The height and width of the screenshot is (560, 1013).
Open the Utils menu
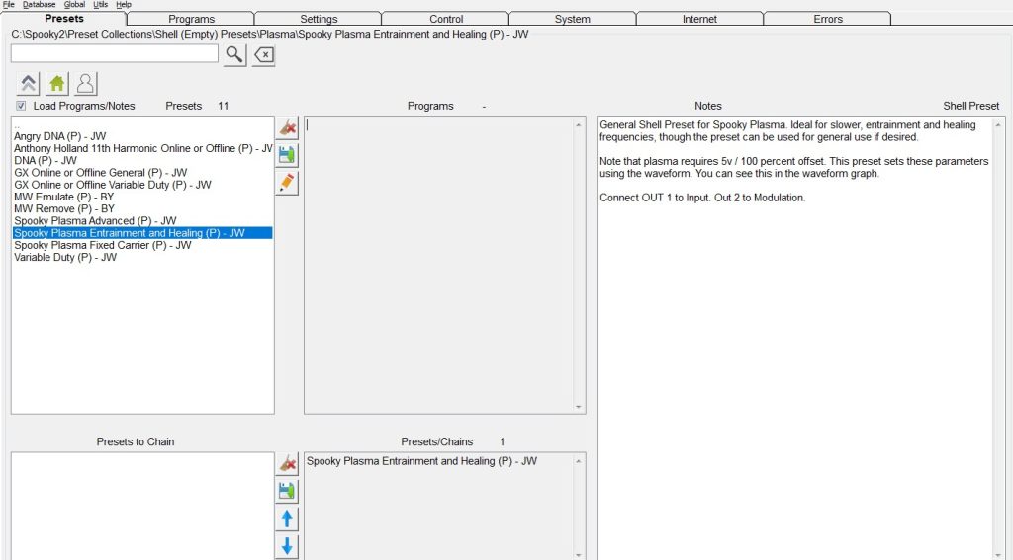[101, 4]
